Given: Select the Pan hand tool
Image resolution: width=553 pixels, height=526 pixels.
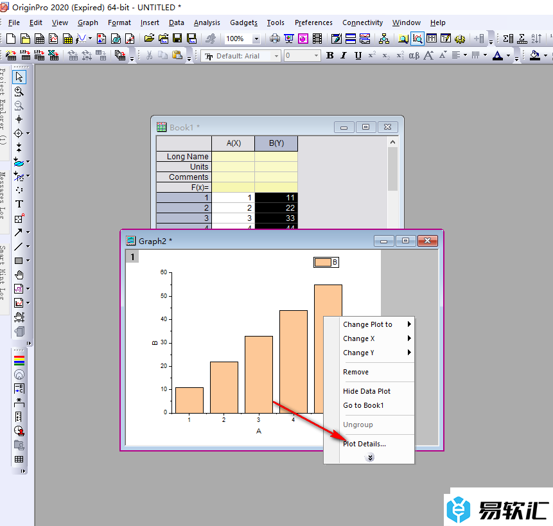Looking at the screenshot, I should click(x=19, y=275).
